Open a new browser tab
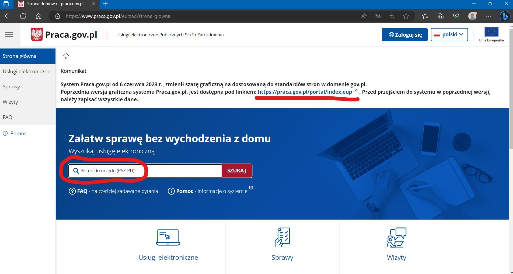Screen dimensions: 513x274 pyautogui.click(x=105, y=4)
